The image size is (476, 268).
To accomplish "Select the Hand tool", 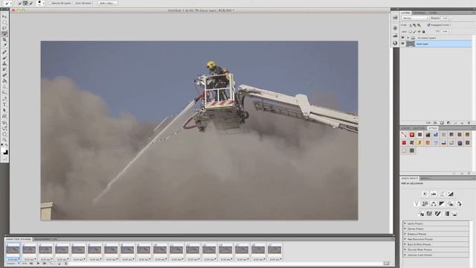I will (x=4, y=134).
